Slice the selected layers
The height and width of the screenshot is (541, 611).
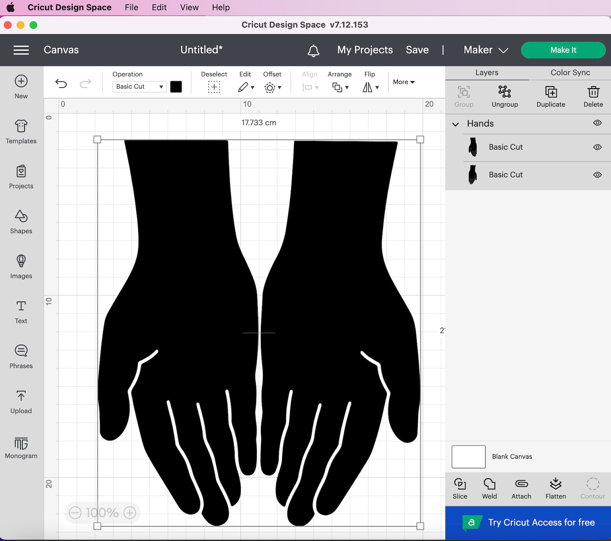(x=460, y=489)
